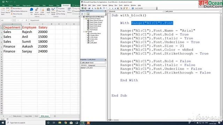Open control Properties in Developer ribbon

pos(60,8)
